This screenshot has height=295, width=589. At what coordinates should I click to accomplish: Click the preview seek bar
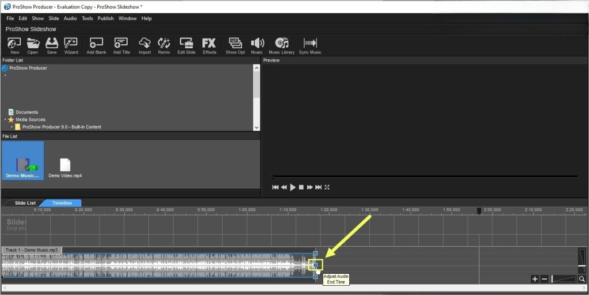424,176
